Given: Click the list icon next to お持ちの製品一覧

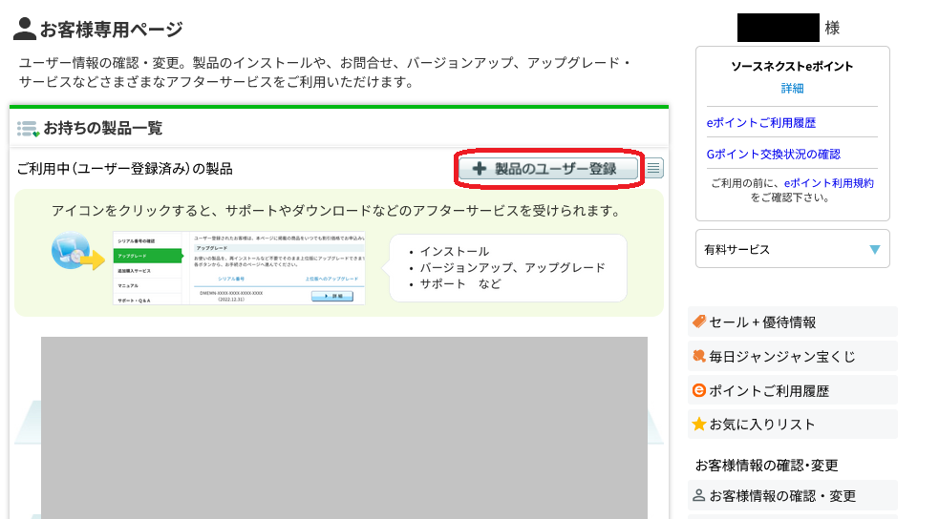Looking at the screenshot, I should click(x=29, y=129).
